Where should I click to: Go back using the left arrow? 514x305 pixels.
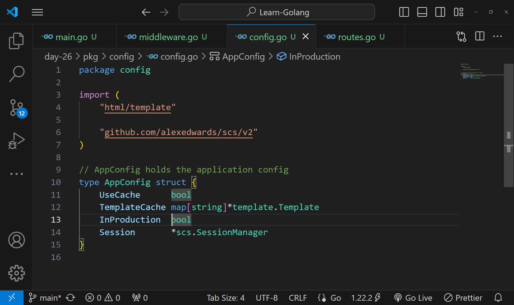point(146,12)
